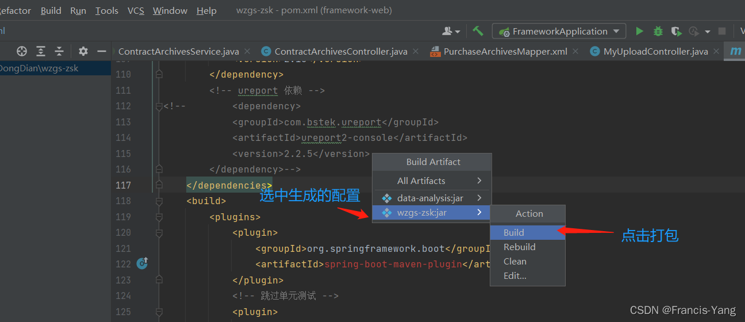Open the Build menu
The height and width of the screenshot is (322, 745).
51,10
